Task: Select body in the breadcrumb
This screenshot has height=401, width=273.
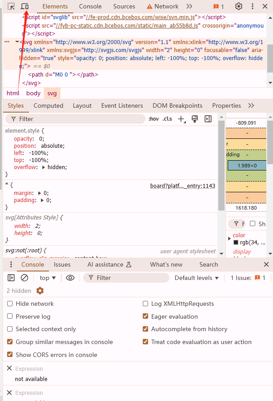Action: (33, 93)
